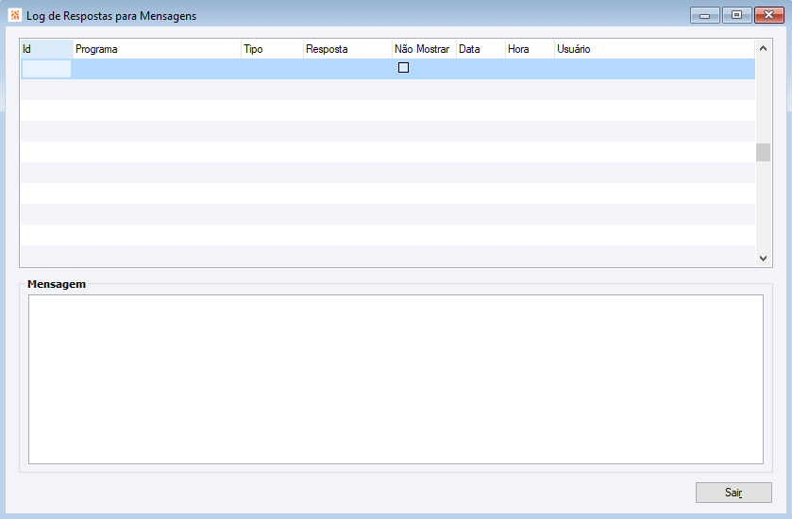The height and width of the screenshot is (519, 792).
Task: Close the Log de Respostas window
Action: (768, 15)
